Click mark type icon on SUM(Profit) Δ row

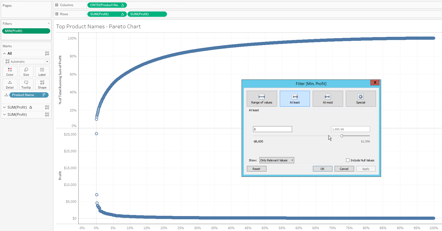click(47, 107)
